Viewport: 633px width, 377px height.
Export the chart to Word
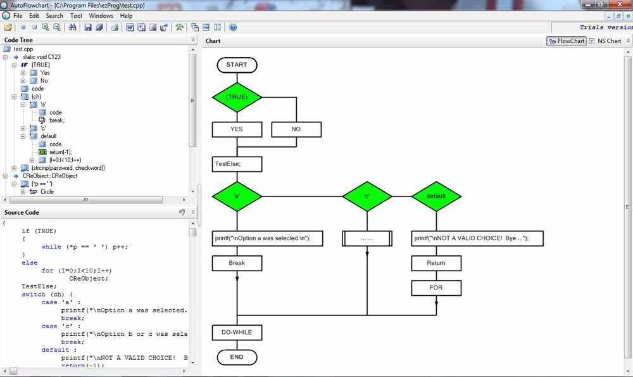pyautogui.click(x=129, y=27)
